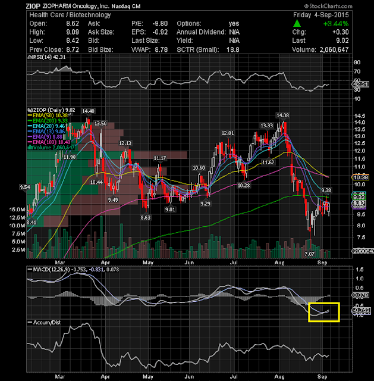The height and width of the screenshot is (381, 374).
Task: Click the 15.0M volume scale label
Action: click(x=17, y=210)
